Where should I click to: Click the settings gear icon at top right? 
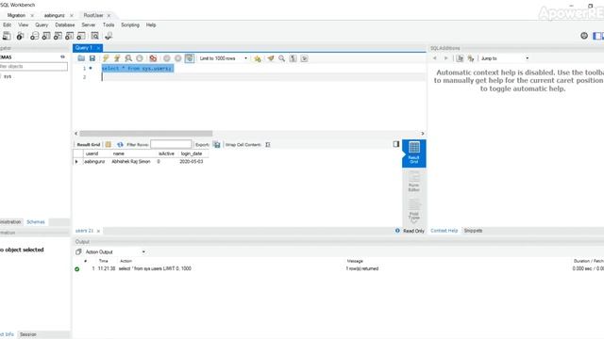pyautogui.click(x=584, y=36)
